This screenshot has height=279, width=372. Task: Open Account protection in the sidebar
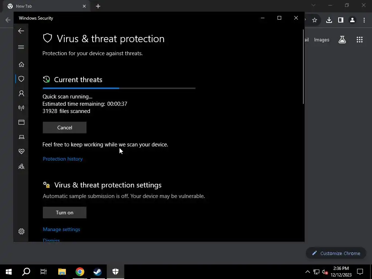click(x=21, y=93)
